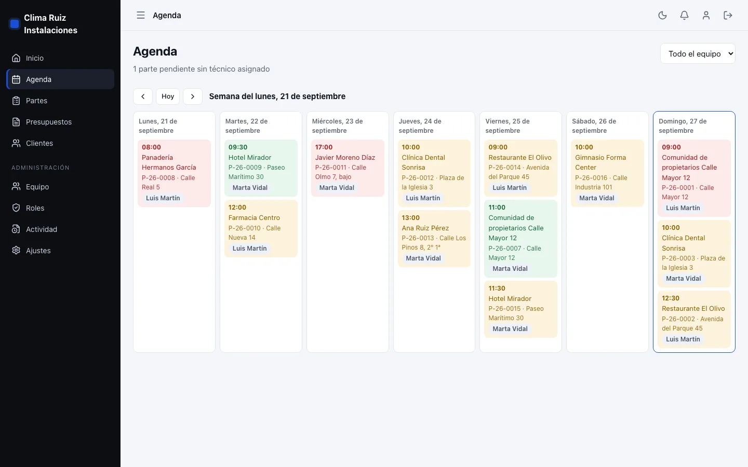Click Marta Vidal tag on Javier Moreno card

tap(337, 188)
